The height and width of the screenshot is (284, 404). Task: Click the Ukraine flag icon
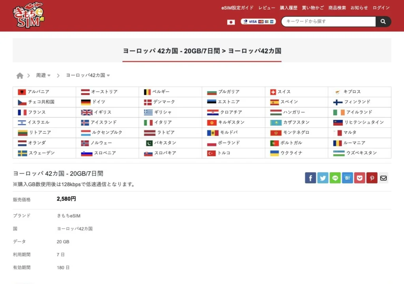(x=275, y=153)
